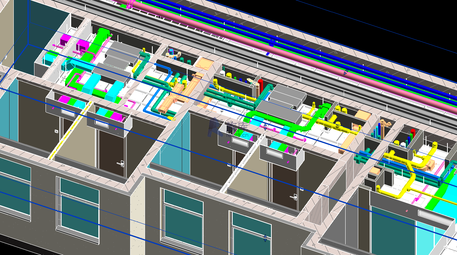Click the red riser pipe at far right

click(x=413, y=134)
